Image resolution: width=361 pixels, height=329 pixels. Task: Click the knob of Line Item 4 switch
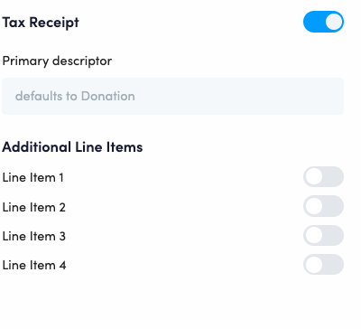click(314, 265)
